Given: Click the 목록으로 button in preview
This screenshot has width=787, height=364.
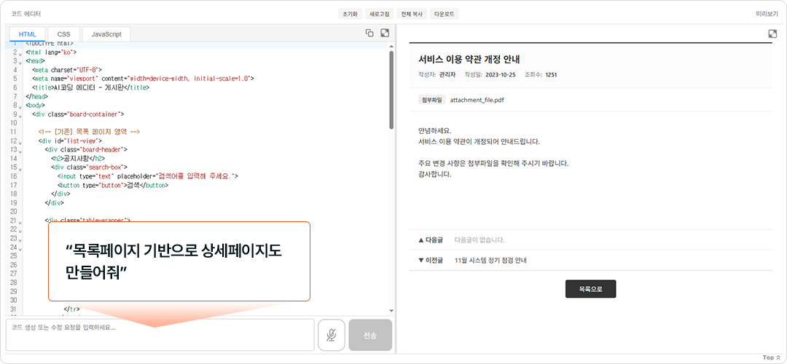Looking at the screenshot, I should pos(590,289).
